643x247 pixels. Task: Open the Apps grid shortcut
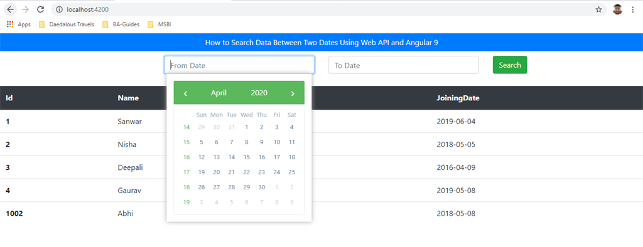pyautogui.click(x=19, y=24)
